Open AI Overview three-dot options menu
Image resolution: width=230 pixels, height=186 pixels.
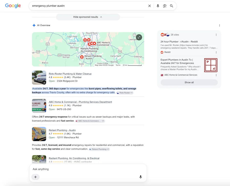[220, 26]
